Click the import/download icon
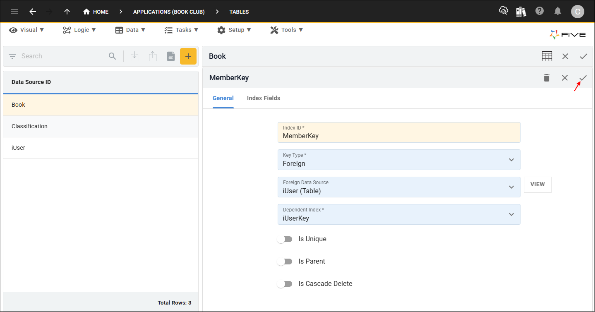The width and height of the screenshot is (595, 312). 134,56
